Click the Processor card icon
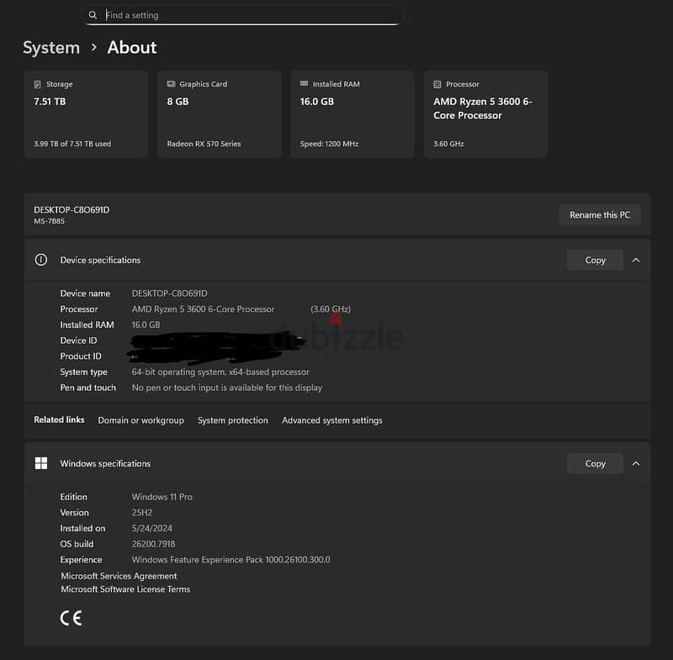Image resolution: width=673 pixels, height=660 pixels. (437, 84)
